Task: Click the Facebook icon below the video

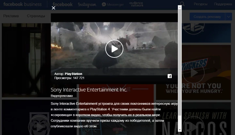Action: click(170, 76)
